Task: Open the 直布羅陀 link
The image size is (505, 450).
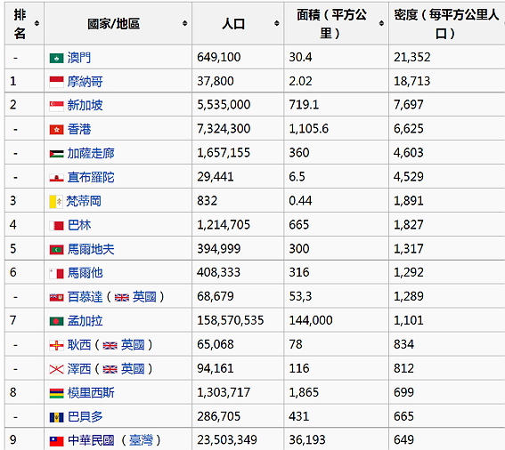Action: [x=91, y=178]
